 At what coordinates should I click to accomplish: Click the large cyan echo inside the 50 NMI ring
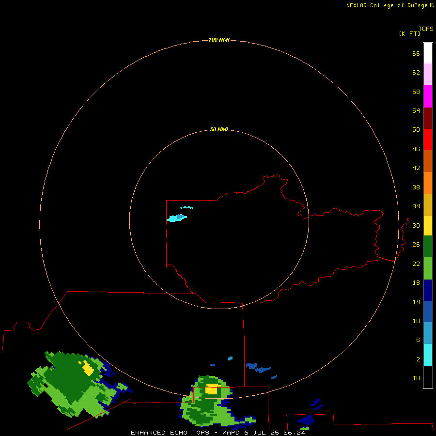(x=175, y=218)
